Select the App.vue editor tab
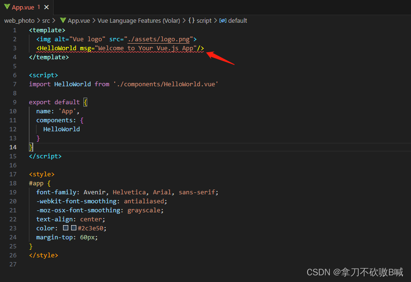 27,7
